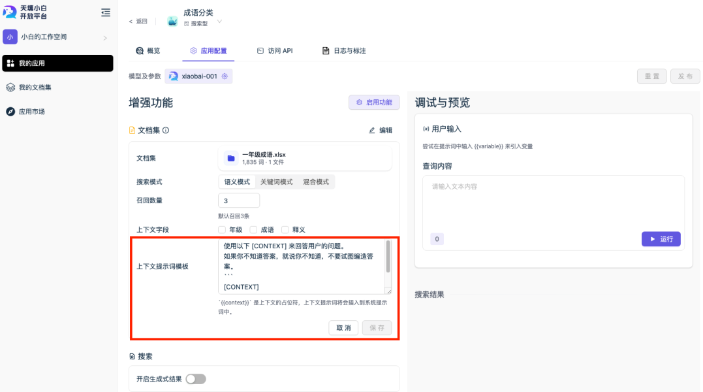This screenshot has height=392, width=703.
Task: Click 保存 button
Action: (377, 328)
